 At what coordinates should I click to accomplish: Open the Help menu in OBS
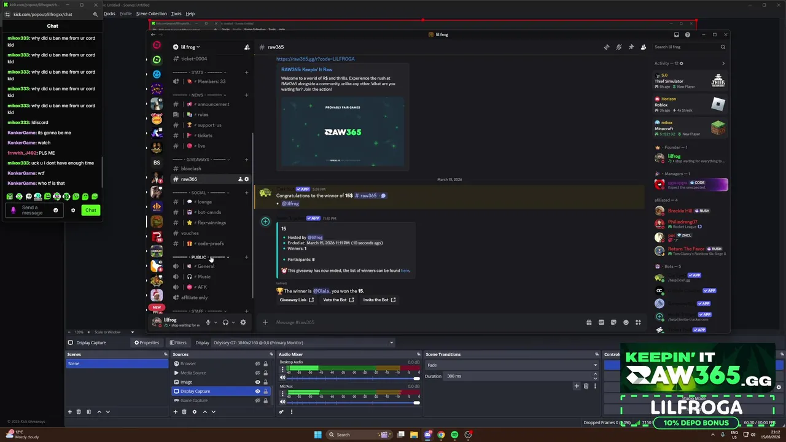pos(190,14)
